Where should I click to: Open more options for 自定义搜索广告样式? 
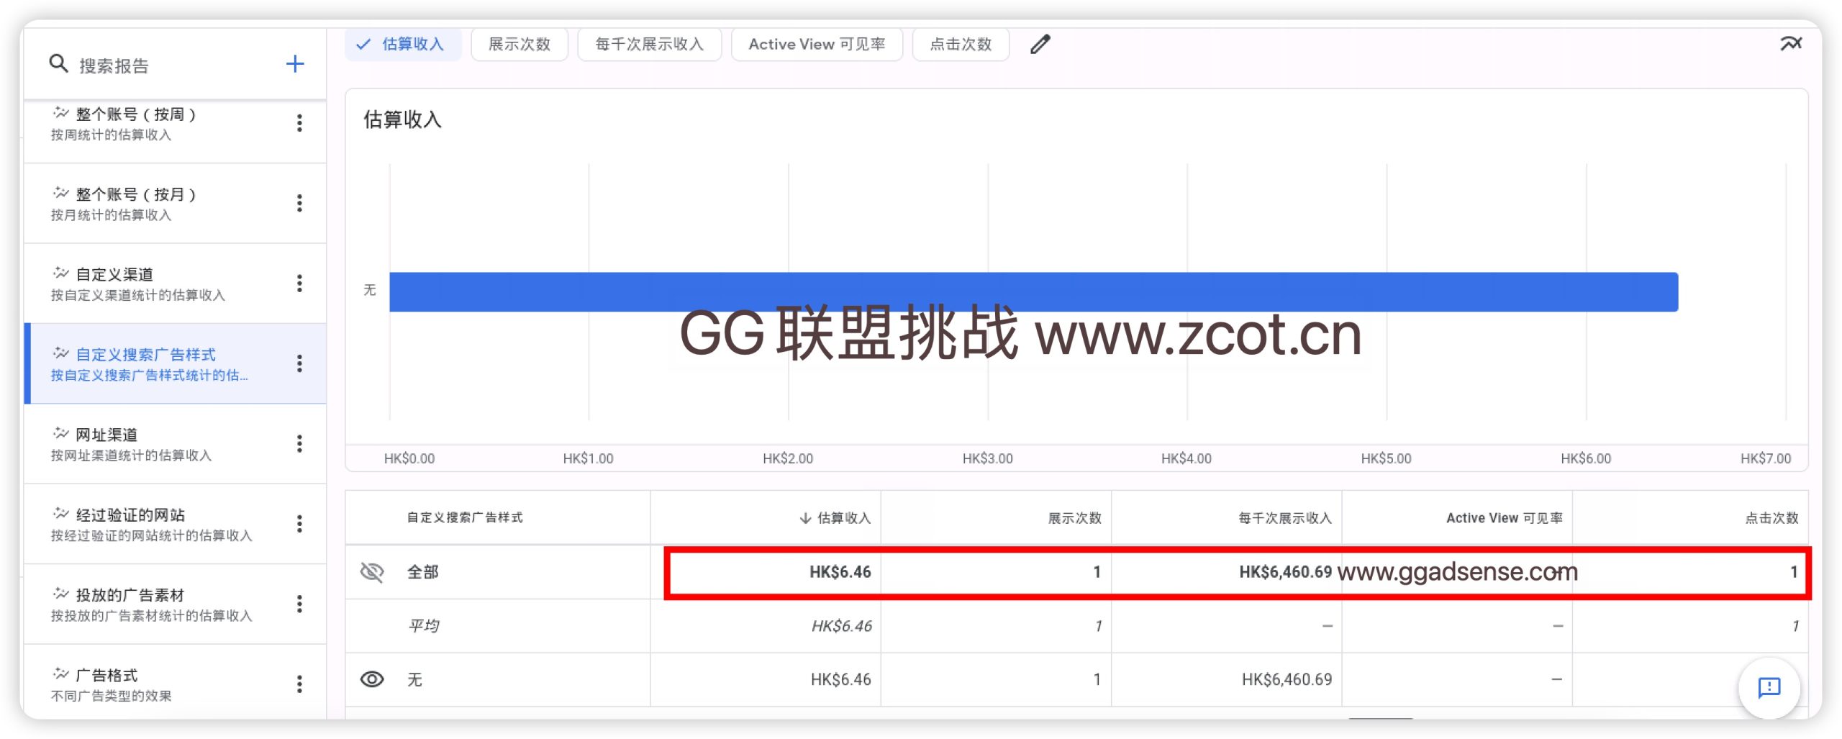click(299, 363)
